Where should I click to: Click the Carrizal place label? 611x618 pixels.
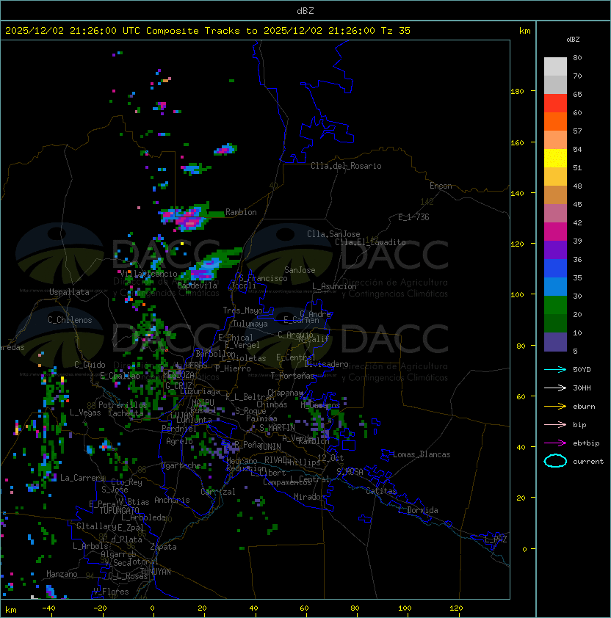click(x=218, y=492)
